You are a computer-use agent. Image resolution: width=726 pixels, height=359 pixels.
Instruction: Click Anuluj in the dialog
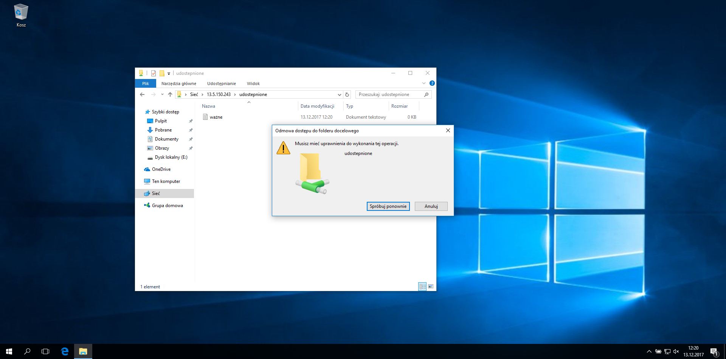(x=431, y=206)
